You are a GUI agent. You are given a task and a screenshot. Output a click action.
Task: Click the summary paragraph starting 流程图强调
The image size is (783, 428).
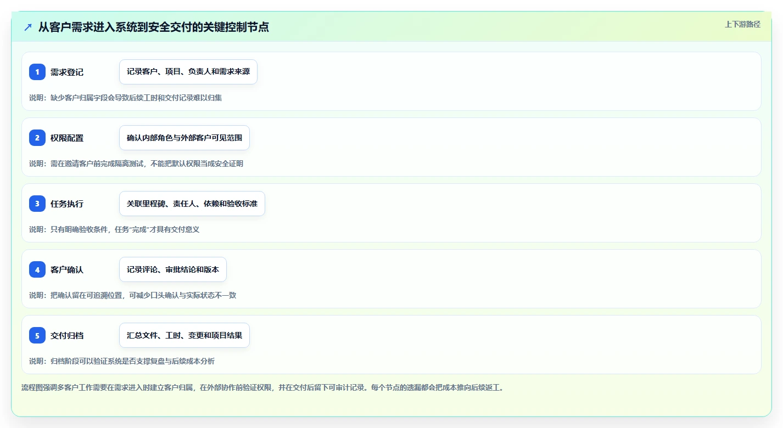(262, 387)
